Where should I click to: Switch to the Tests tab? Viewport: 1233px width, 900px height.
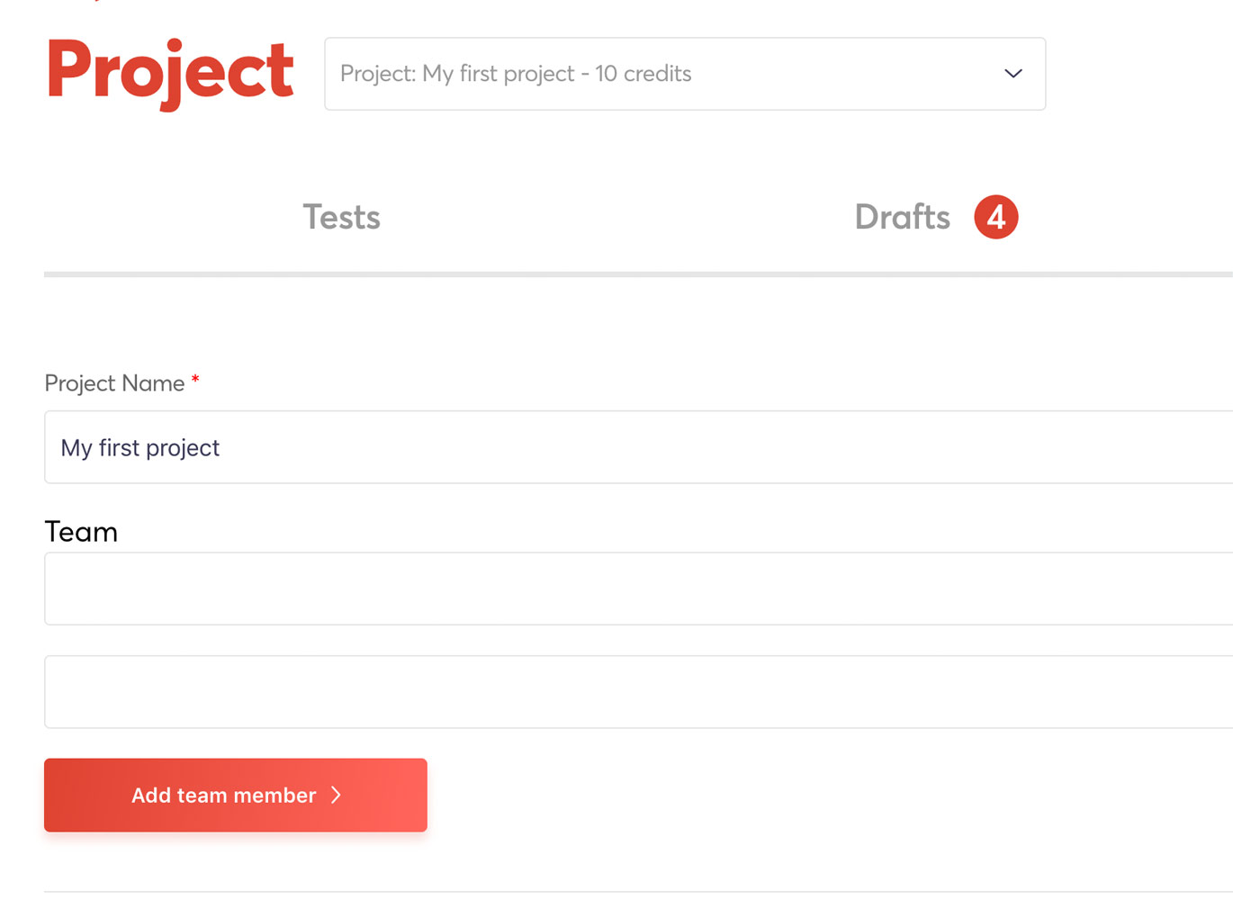(341, 217)
